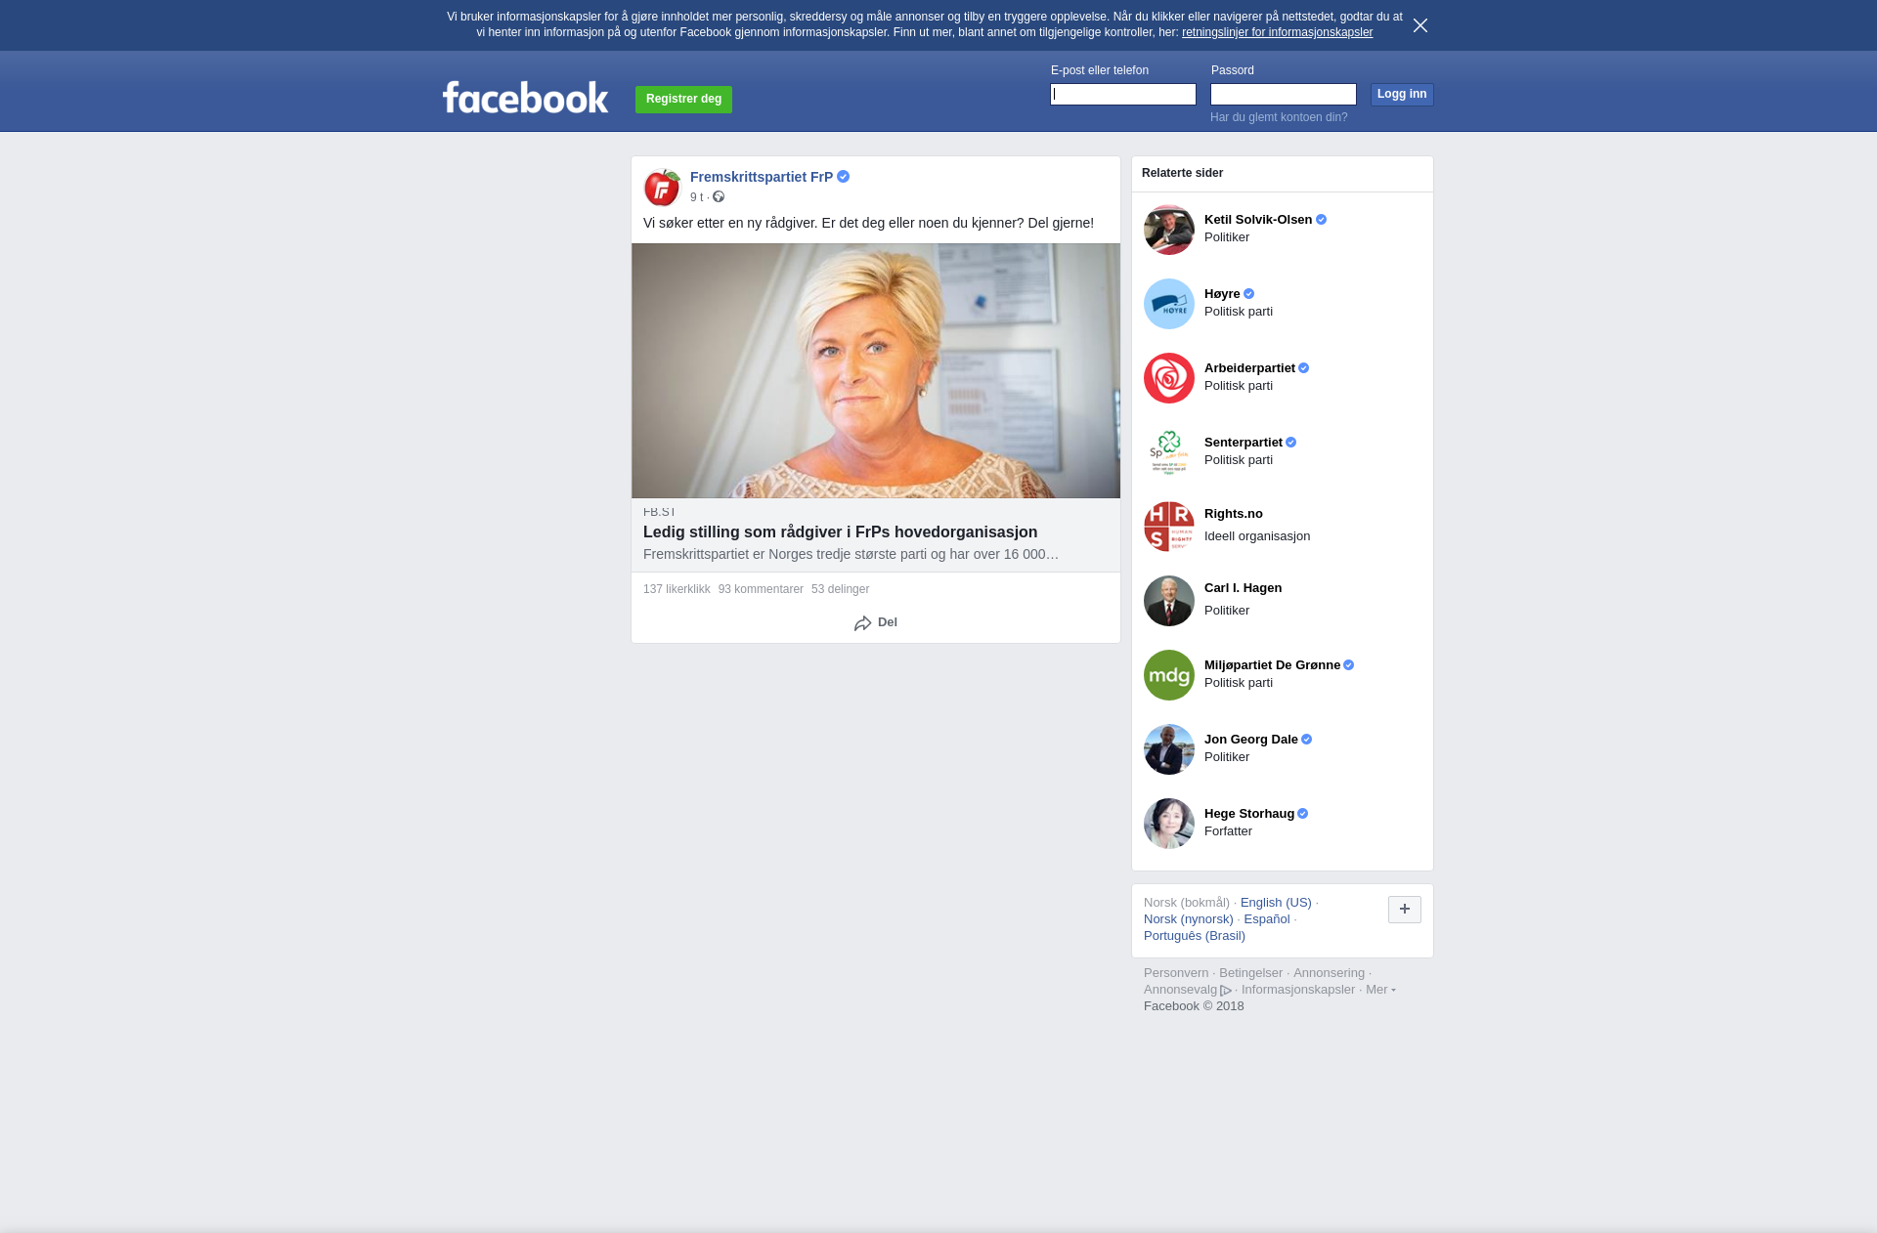This screenshot has height=1233, width=1877.
Task: Click Fremskrittspartiet verified badge icon
Action: pyautogui.click(x=843, y=177)
